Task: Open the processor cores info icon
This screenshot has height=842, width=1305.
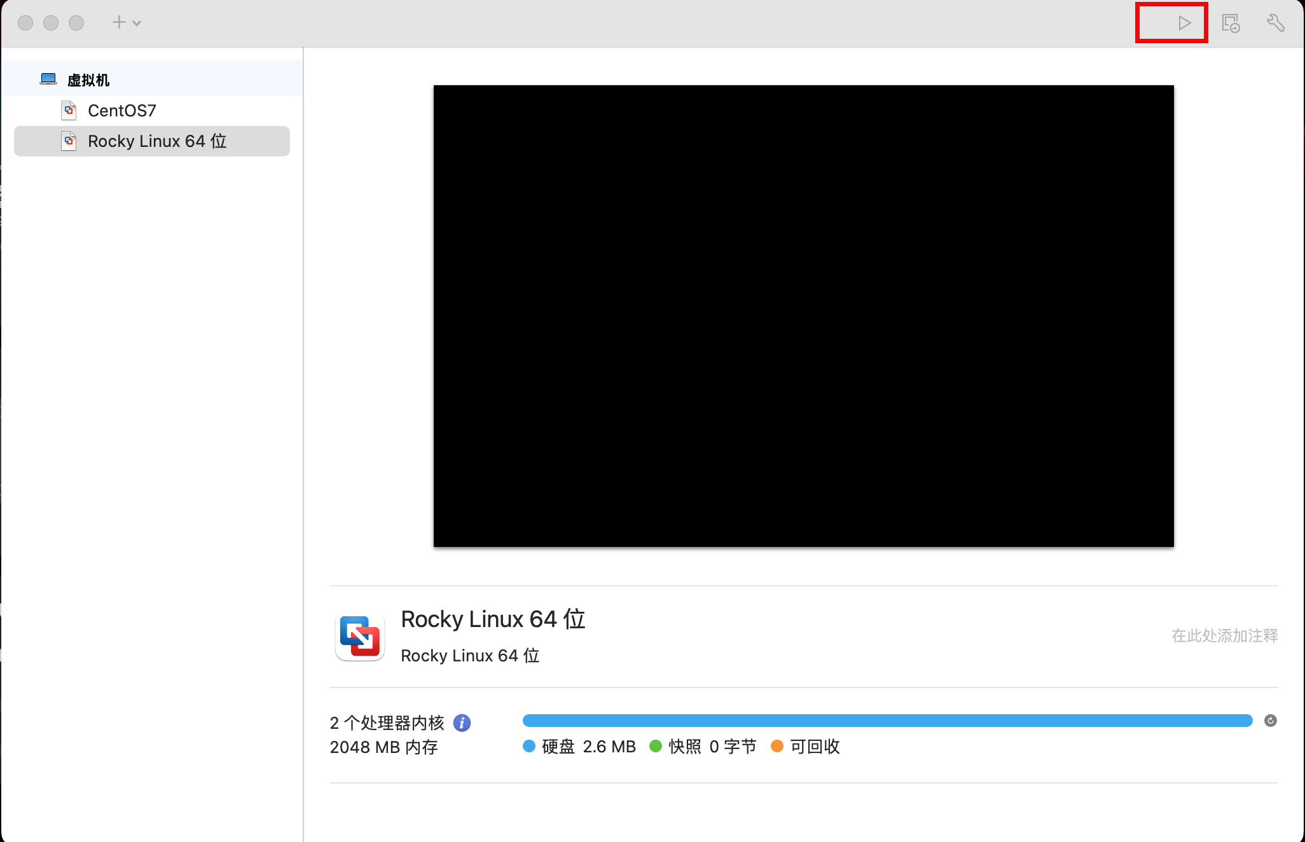Action: click(462, 723)
